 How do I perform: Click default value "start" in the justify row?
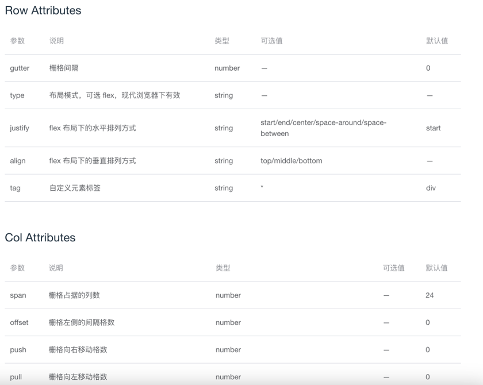tap(433, 128)
